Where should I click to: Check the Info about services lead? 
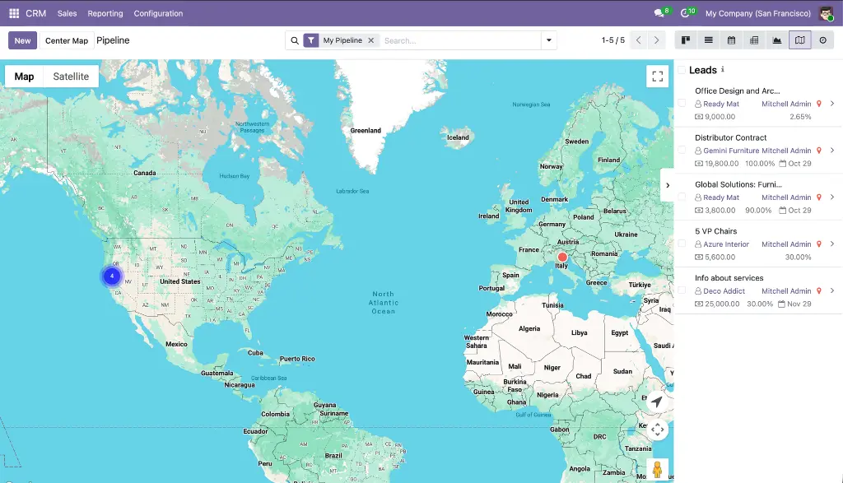(x=682, y=290)
